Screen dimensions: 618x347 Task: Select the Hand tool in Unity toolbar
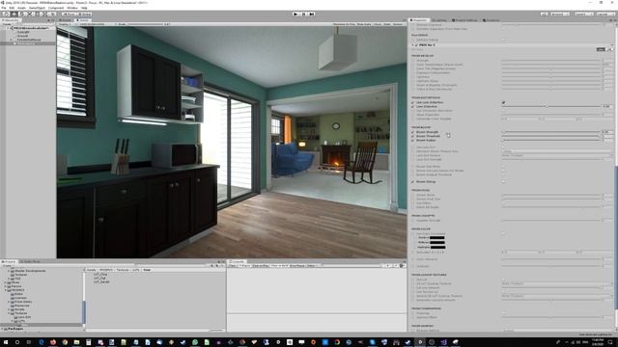point(7,13)
